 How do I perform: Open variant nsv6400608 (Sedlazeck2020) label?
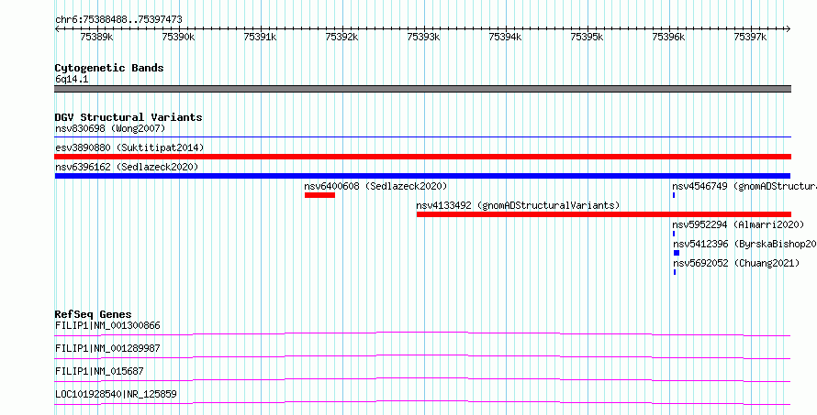pos(375,186)
